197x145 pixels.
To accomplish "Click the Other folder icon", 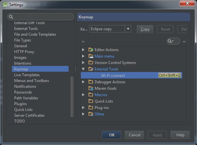I will coord(91,114).
